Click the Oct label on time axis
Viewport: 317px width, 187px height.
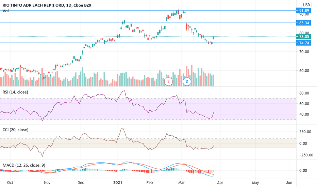(x=10, y=183)
